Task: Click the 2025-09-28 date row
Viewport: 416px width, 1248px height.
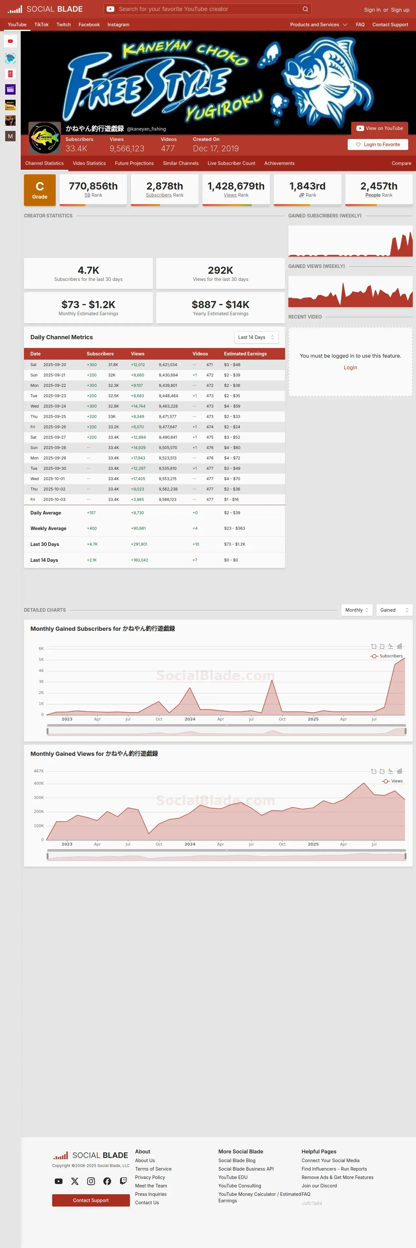Action: [155, 448]
